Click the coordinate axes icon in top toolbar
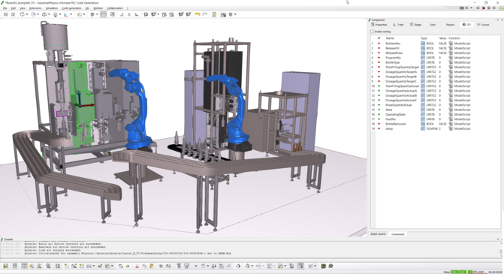504x274 pixels. 66,14
